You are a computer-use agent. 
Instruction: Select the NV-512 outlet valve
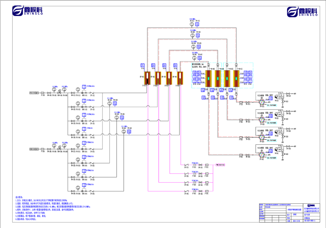click(288, 94)
